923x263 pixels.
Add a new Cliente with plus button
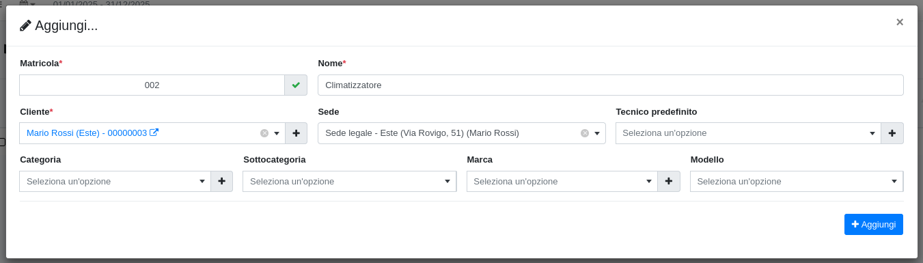(296, 133)
